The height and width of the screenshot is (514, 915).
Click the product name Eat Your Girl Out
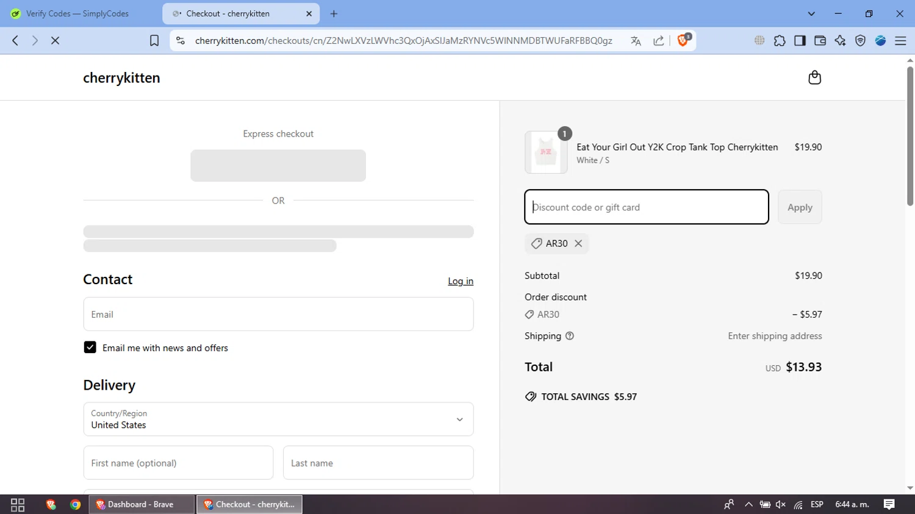677,147
